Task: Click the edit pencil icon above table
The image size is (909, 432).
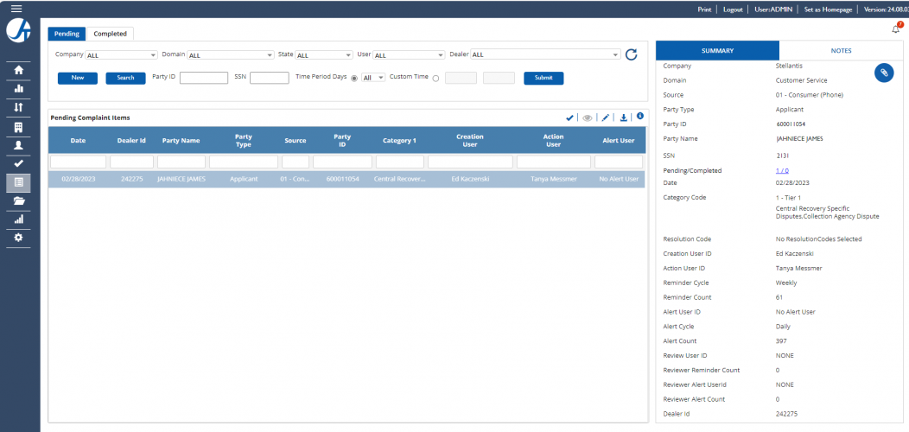Action: (x=605, y=118)
